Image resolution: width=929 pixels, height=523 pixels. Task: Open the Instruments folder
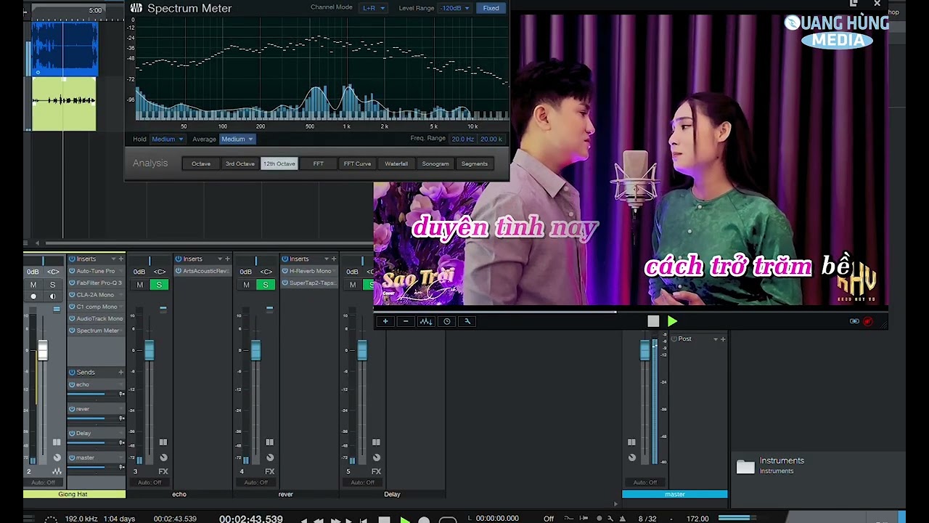click(745, 466)
